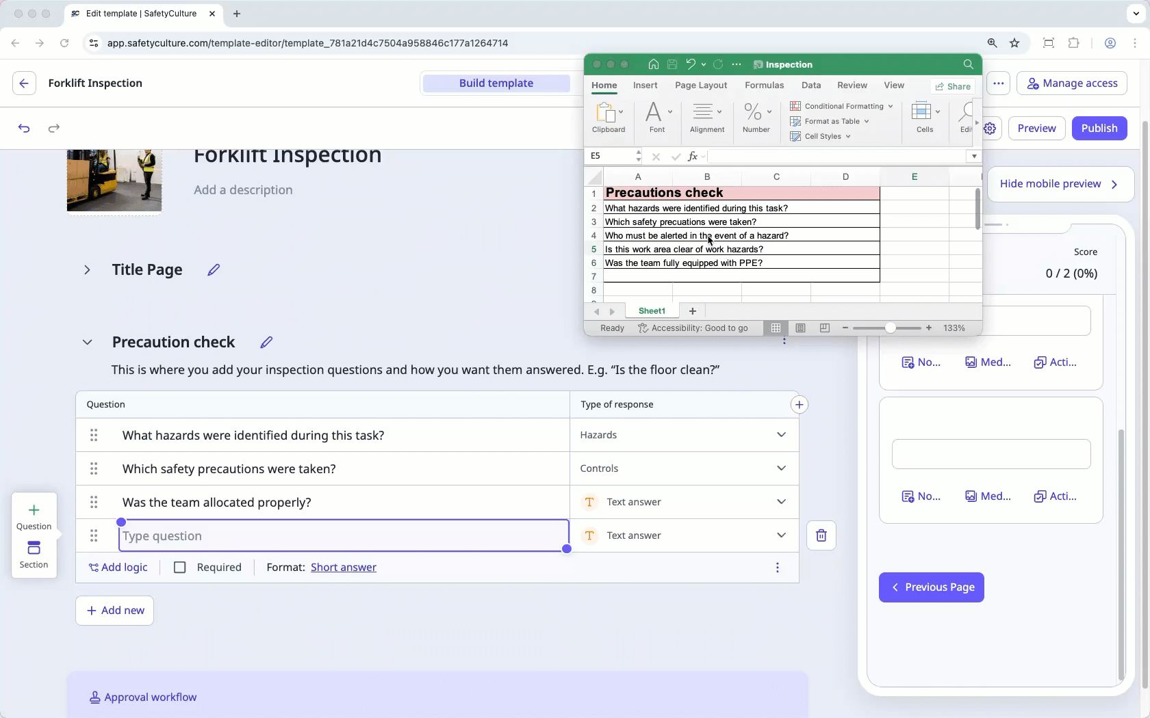This screenshot has width=1150, height=718.
Task: Click Excel Home icon in title bar
Action: coord(654,64)
